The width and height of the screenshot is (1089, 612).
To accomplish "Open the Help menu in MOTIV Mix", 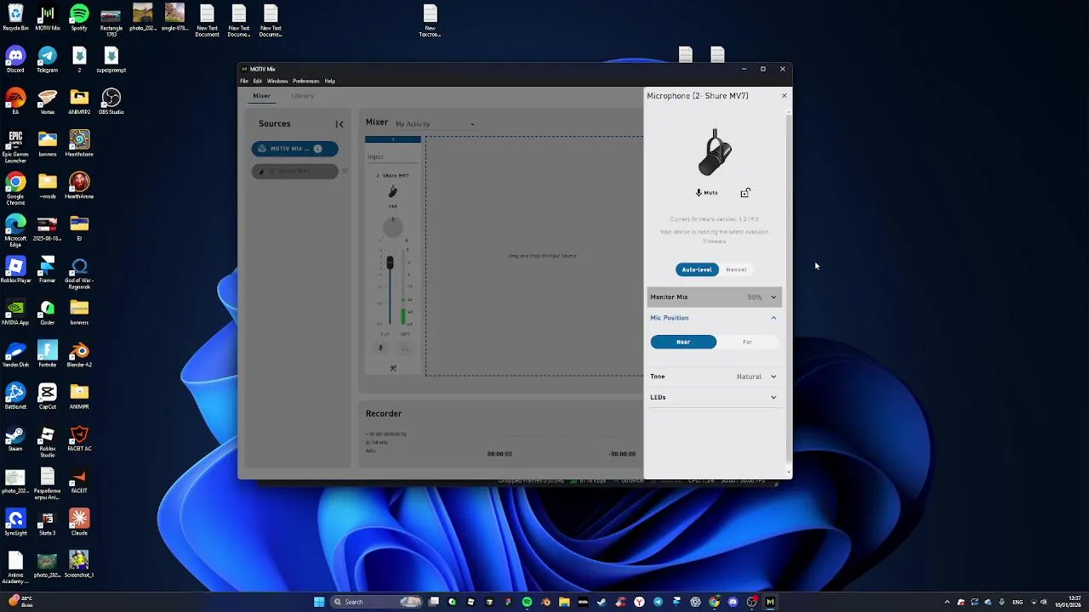I will click(330, 81).
